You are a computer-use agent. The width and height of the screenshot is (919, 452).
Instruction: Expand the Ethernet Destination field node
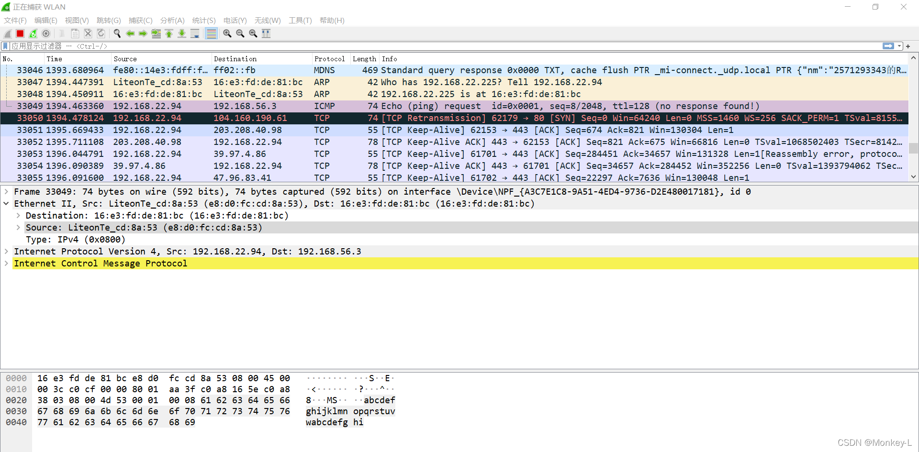tap(18, 215)
